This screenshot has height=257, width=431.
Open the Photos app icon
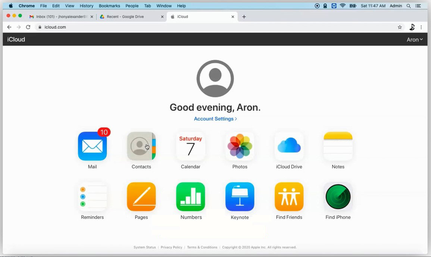[x=240, y=146]
